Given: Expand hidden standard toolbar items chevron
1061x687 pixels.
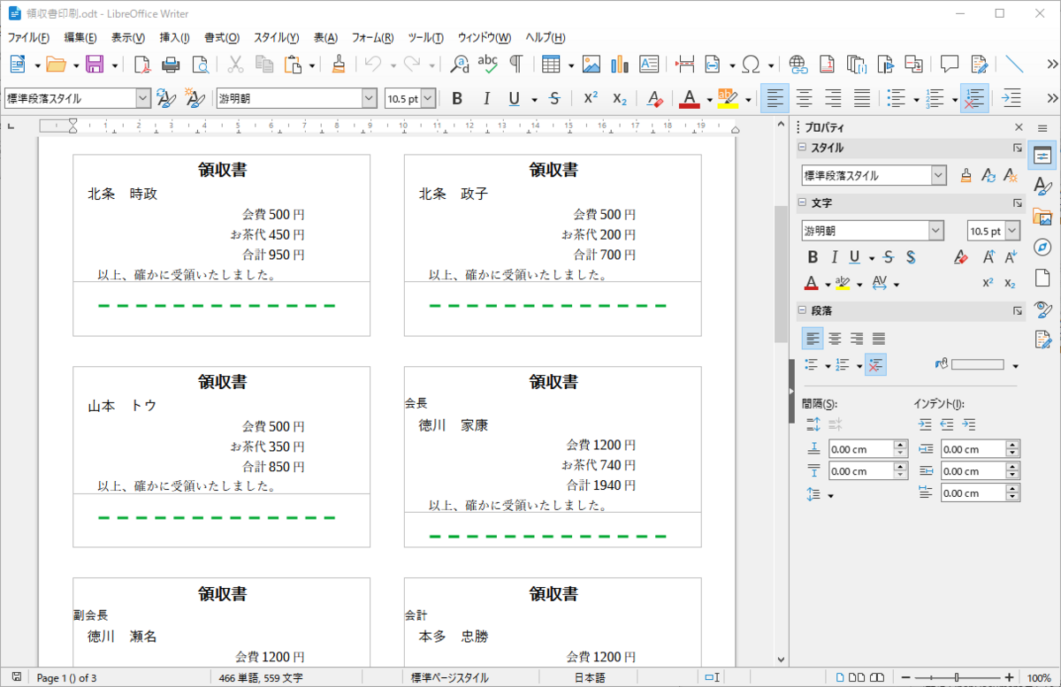Looking at the screenshot, I should tap(1052, 64).
